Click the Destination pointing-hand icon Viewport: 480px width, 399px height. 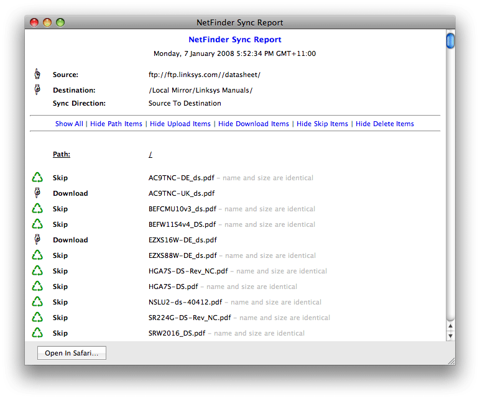(x=37, y=90)
